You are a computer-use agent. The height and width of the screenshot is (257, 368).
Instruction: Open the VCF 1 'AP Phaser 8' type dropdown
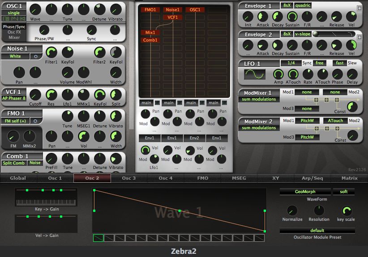[14, 98]
